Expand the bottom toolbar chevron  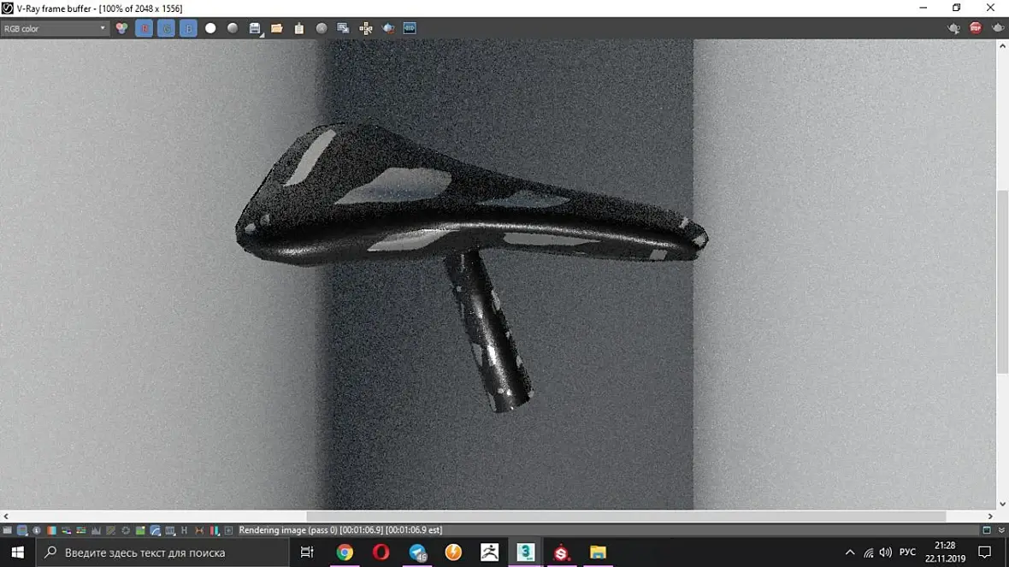[1001, 530]
